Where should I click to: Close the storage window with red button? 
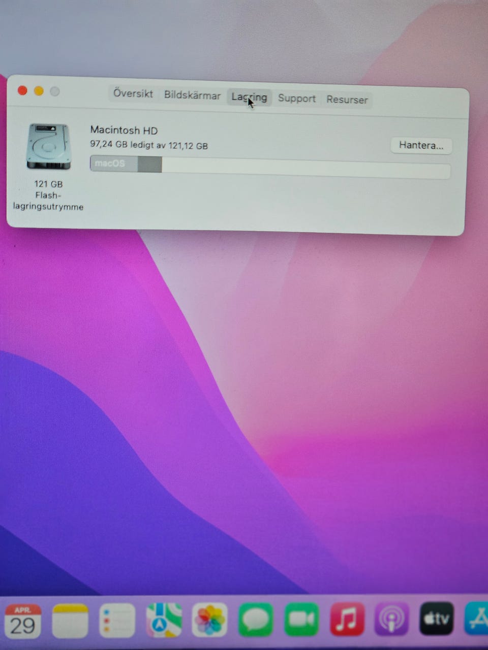click(x=22, y=90)
